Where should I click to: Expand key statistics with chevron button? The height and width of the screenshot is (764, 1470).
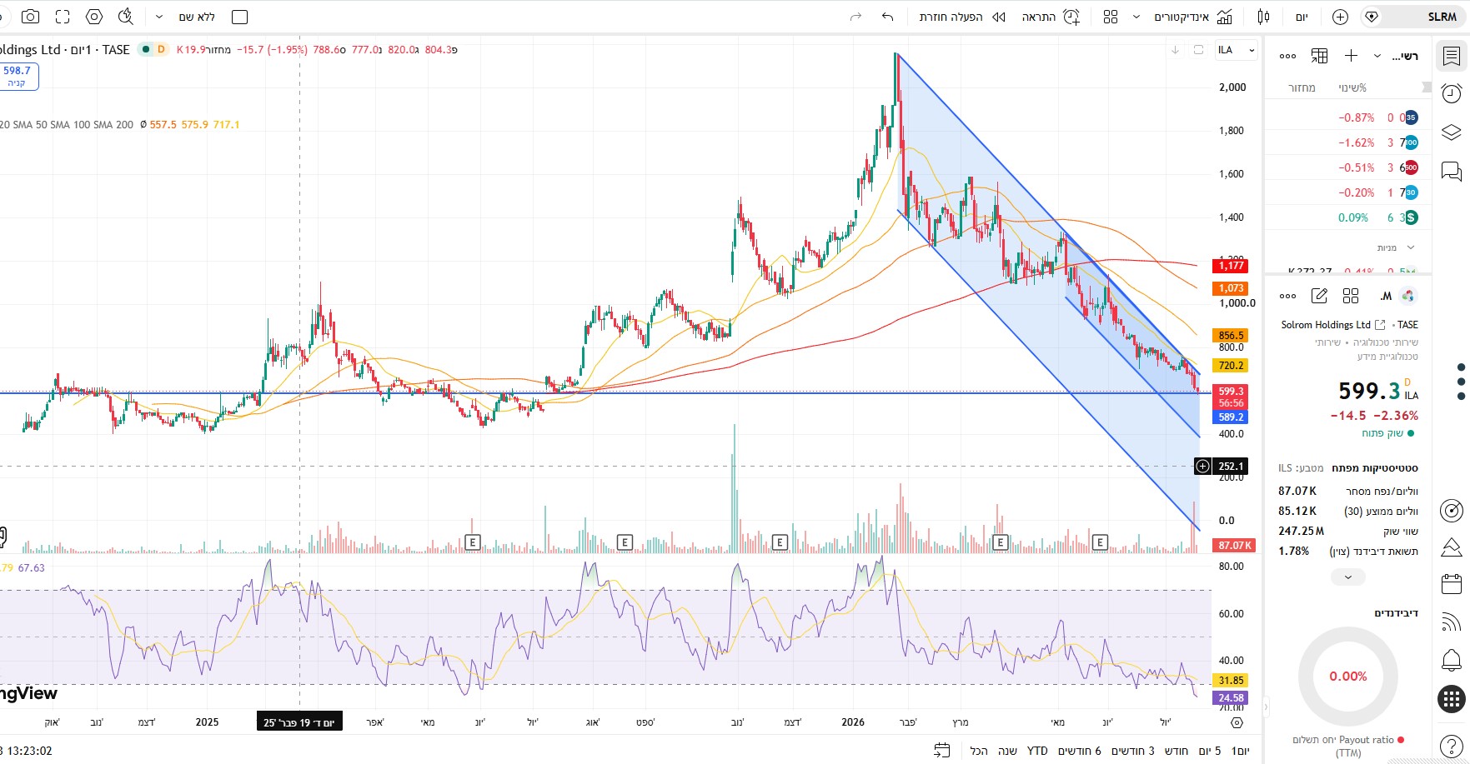click(1348, 577)
